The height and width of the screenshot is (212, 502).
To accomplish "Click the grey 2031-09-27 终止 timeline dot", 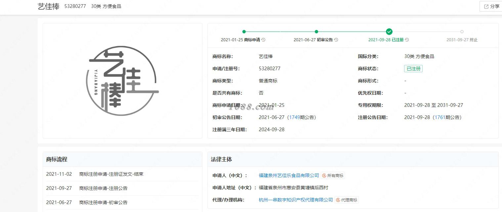I will (462, 32).
